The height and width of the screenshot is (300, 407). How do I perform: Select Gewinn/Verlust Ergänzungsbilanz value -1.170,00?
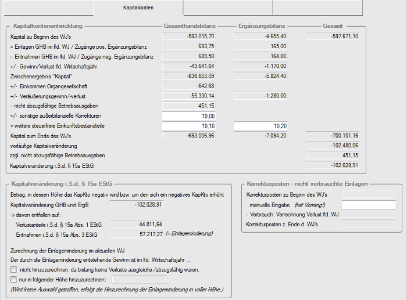point(260,66)
